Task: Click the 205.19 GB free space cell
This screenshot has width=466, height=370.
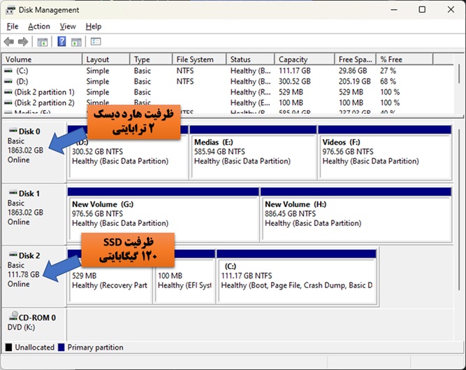Action: coord(354,81)
